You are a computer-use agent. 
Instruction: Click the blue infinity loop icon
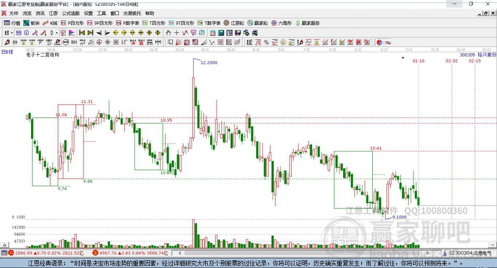click(x=388, y=43)
